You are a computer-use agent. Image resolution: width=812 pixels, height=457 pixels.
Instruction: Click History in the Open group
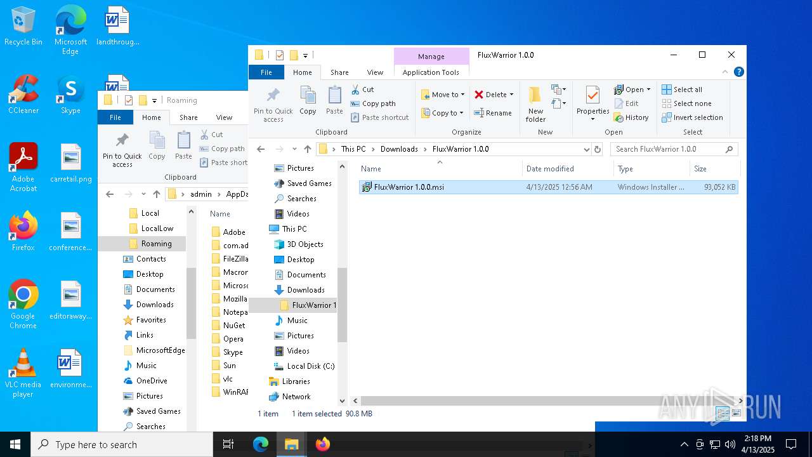tap(631, 117)
